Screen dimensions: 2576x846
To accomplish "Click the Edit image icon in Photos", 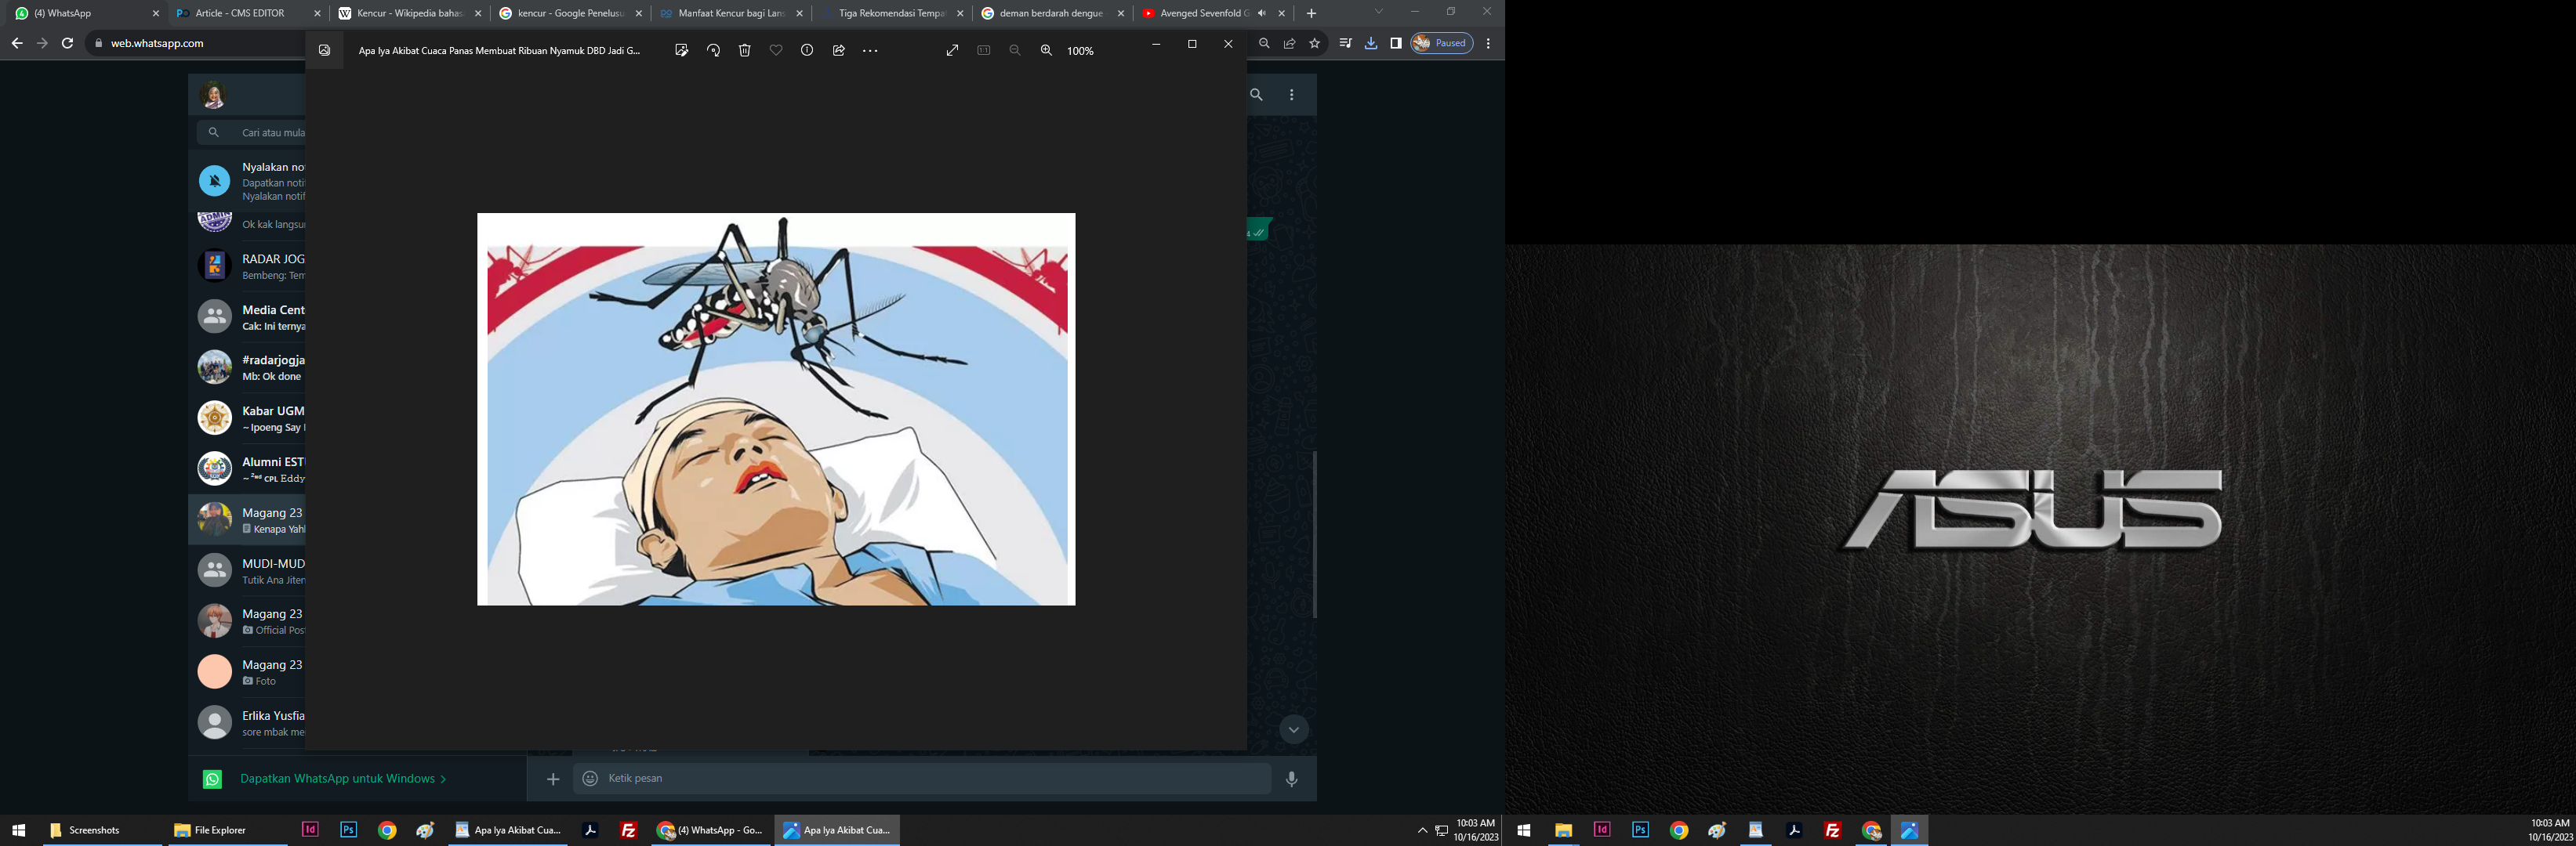I will tap(681, 50).
